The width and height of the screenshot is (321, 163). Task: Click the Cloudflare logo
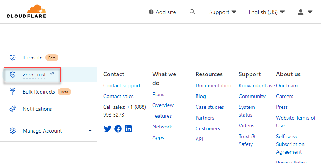(x=26, y=12)
